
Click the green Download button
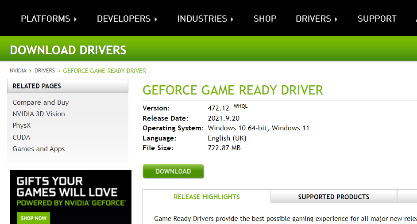[173, 171]
